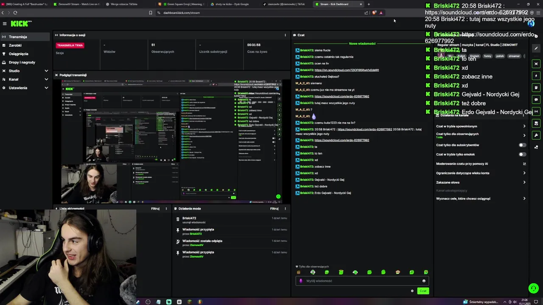Image resolution: width=543 pixels, height=305 pixels.
Task: Open banned words settings
Action: [481, 182]
